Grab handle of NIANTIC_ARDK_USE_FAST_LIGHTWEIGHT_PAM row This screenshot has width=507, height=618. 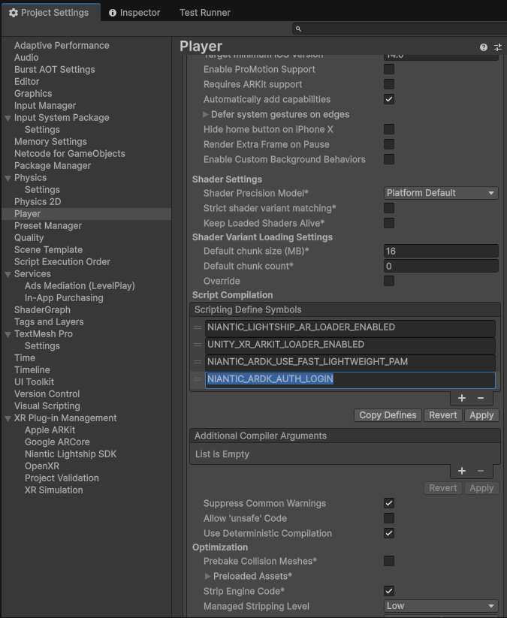(198, 362)
